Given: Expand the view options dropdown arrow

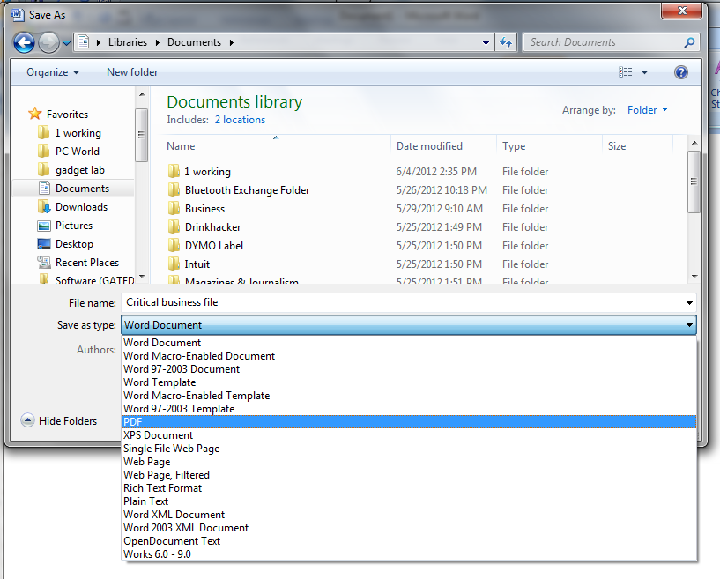Looking at the screenshot, I should [x=645, y=72].
